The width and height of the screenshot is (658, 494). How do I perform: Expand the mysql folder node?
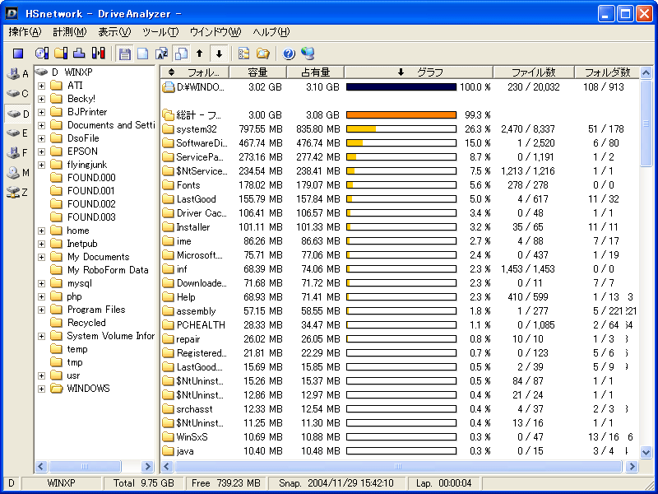42,283
